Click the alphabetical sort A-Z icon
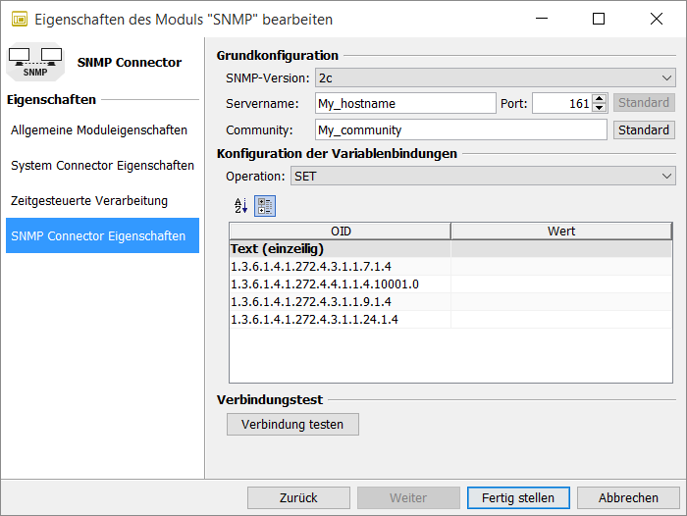This screenshot has width=687, height=516. pos(240,206)
